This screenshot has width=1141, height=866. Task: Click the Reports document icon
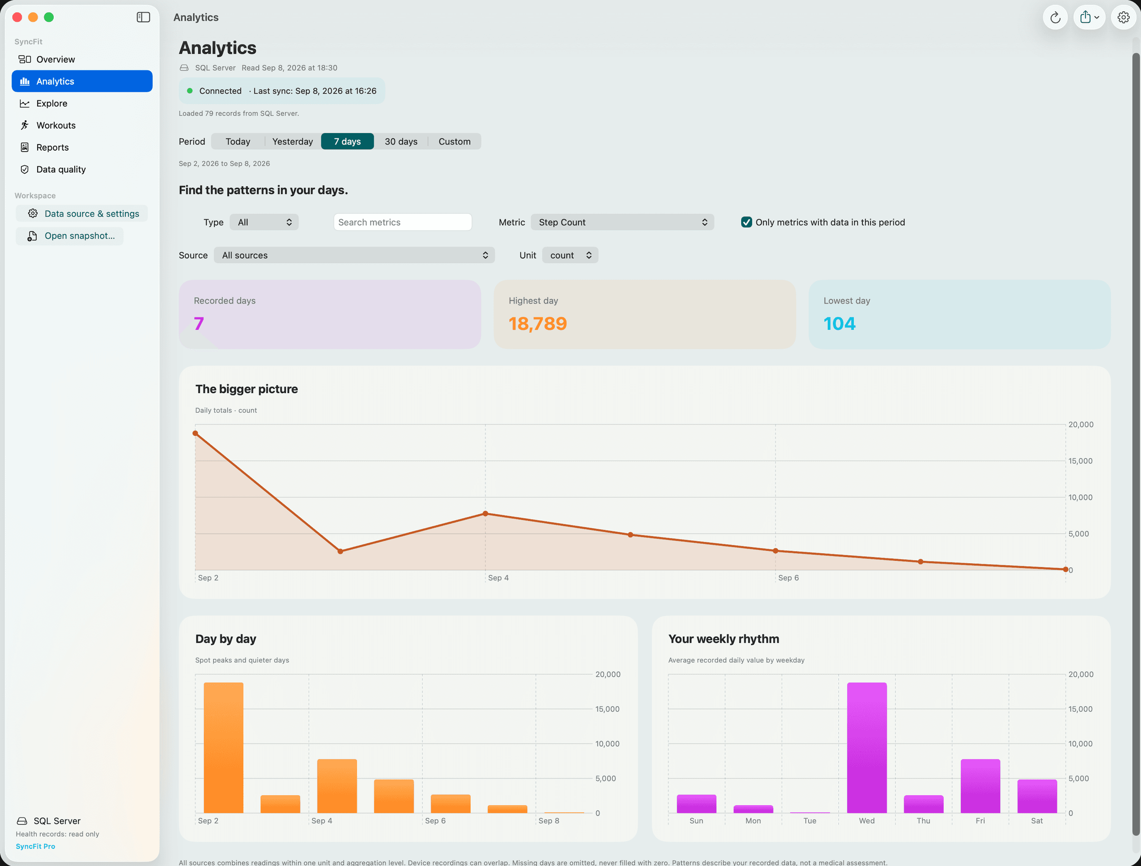coord(25,147)
